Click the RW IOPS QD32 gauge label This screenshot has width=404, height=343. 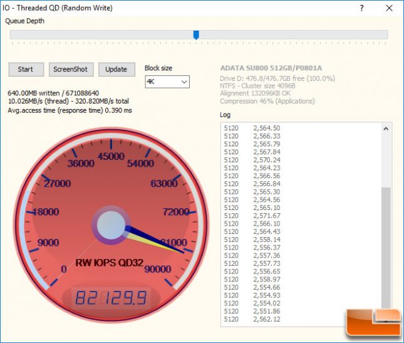[x=109, y=263]
